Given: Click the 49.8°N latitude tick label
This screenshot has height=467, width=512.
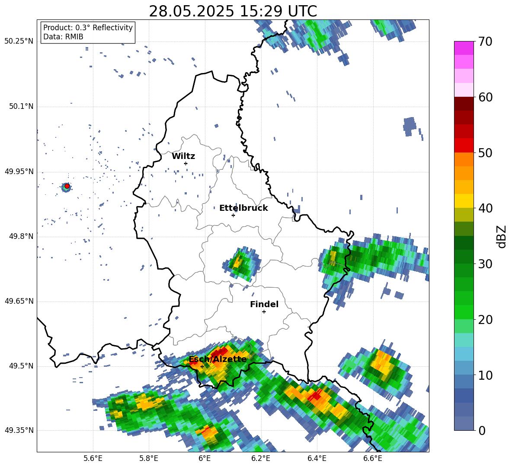Looking at the screenshot, I should [21, 236].
